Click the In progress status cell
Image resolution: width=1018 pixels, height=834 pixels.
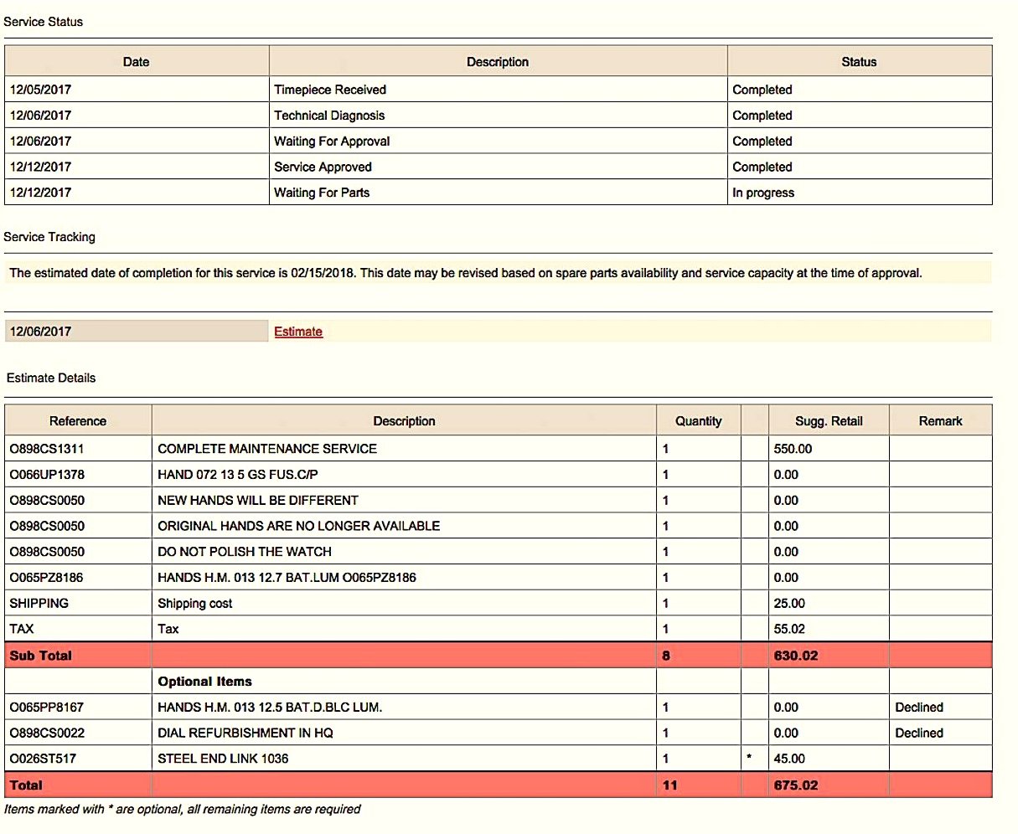tap(763, 193)
